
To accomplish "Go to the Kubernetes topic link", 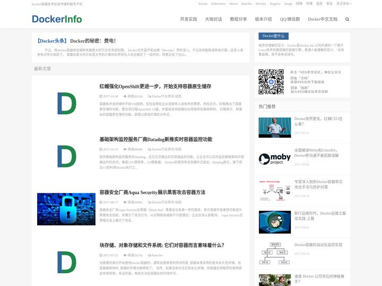I will (x=218, y=4).
